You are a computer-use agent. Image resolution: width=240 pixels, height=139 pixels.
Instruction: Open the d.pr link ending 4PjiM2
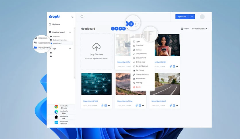click(90, 101)
